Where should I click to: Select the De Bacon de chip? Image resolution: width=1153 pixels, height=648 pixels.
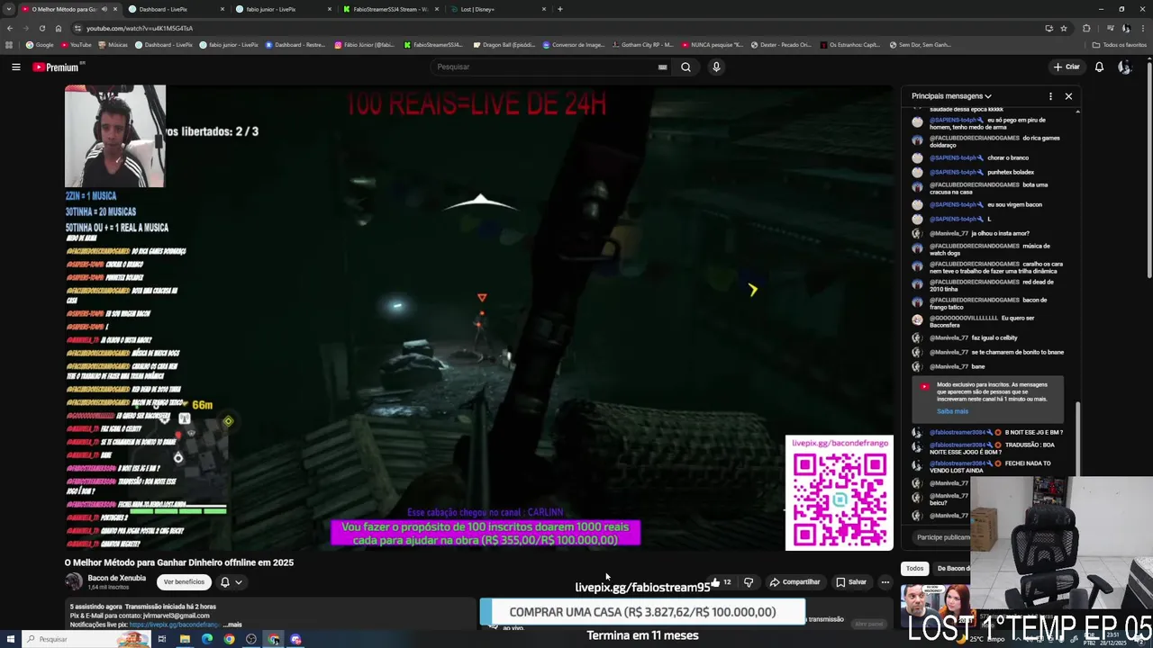pos(951,569)
